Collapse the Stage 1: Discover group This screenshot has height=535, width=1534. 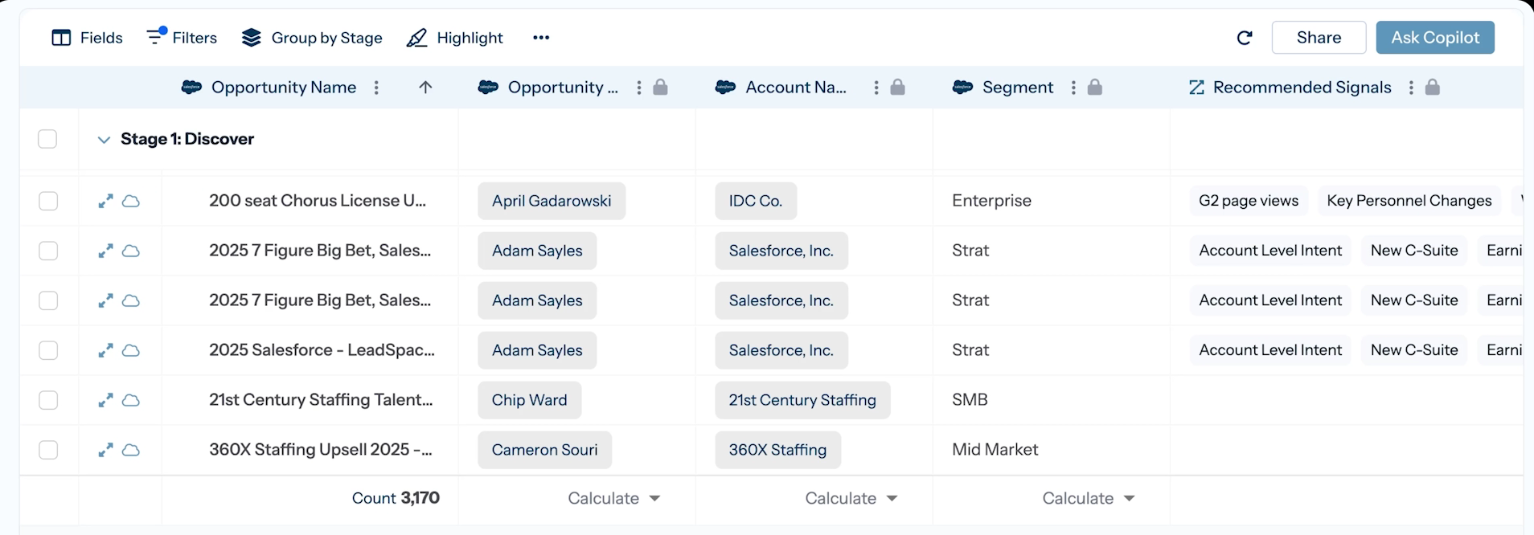pos(104,140)
